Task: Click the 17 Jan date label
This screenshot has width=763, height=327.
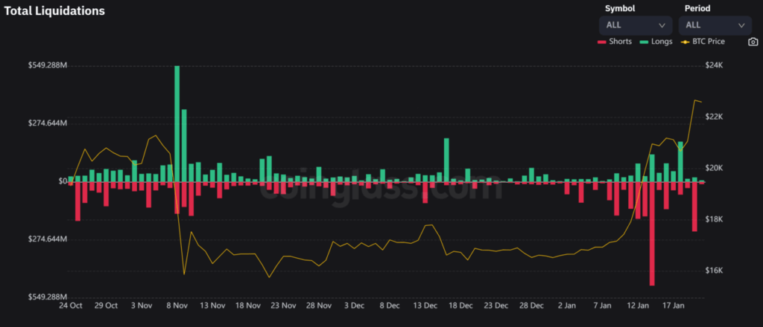Action: [674, 305]
